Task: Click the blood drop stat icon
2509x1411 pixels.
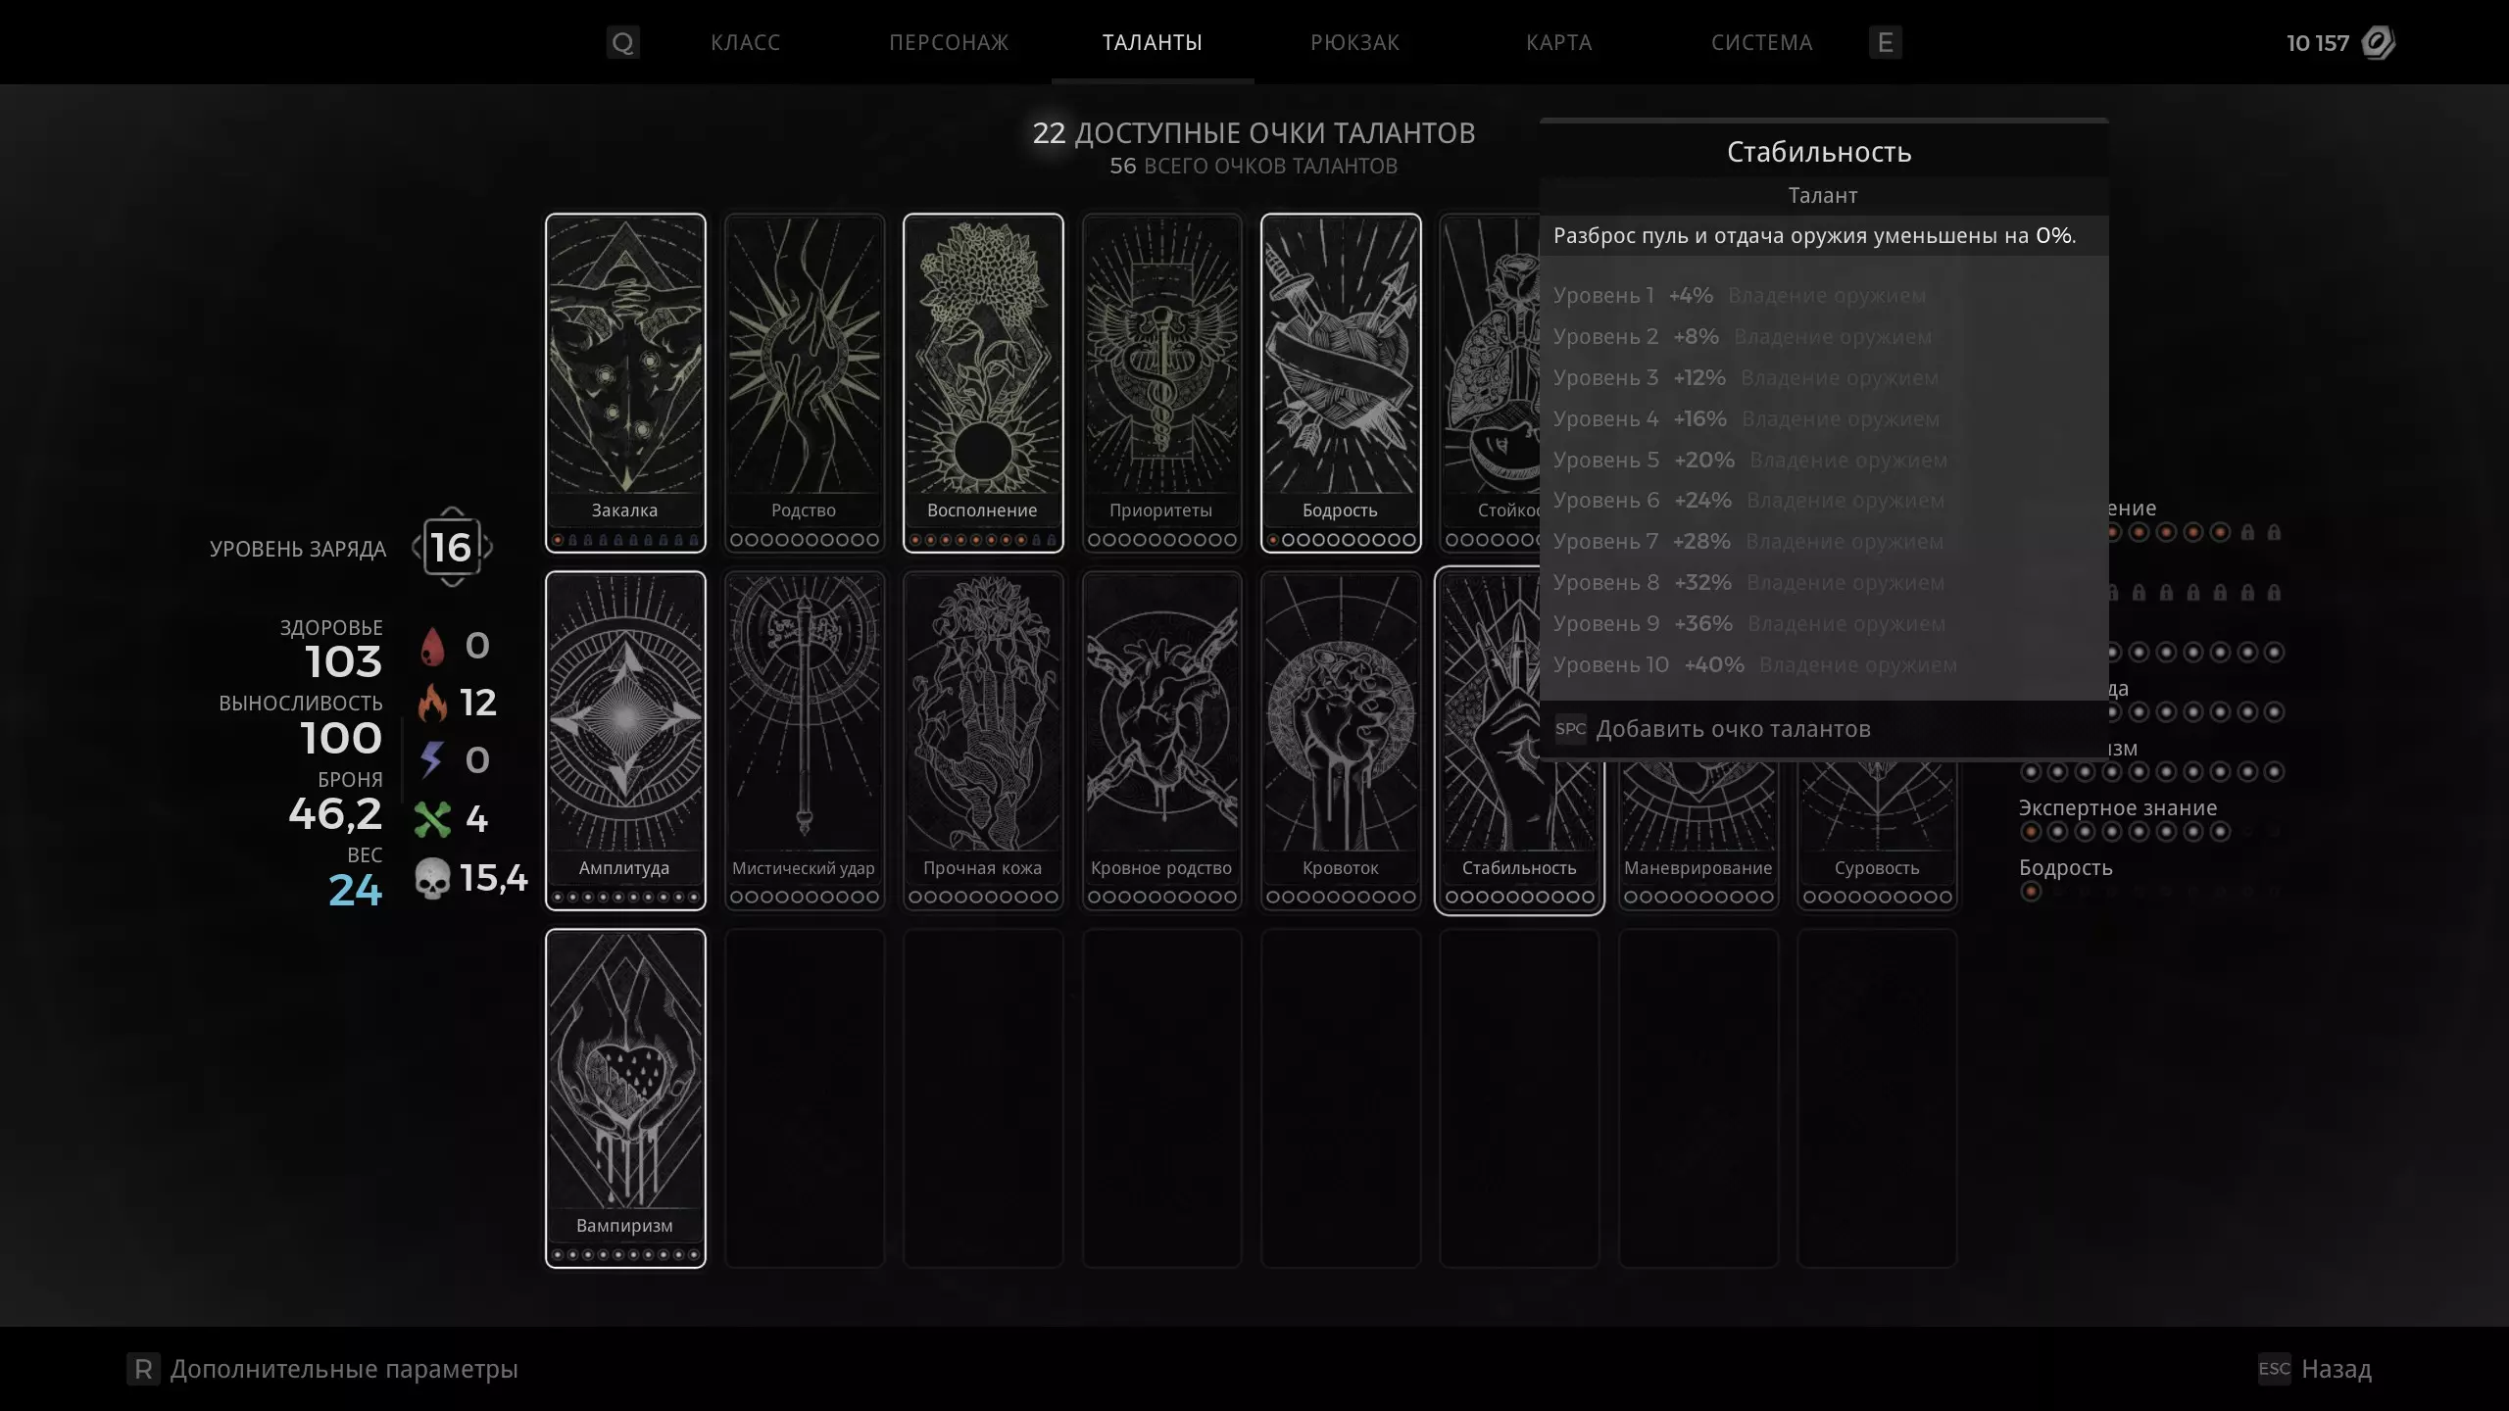Action: (x=432, y=647)
